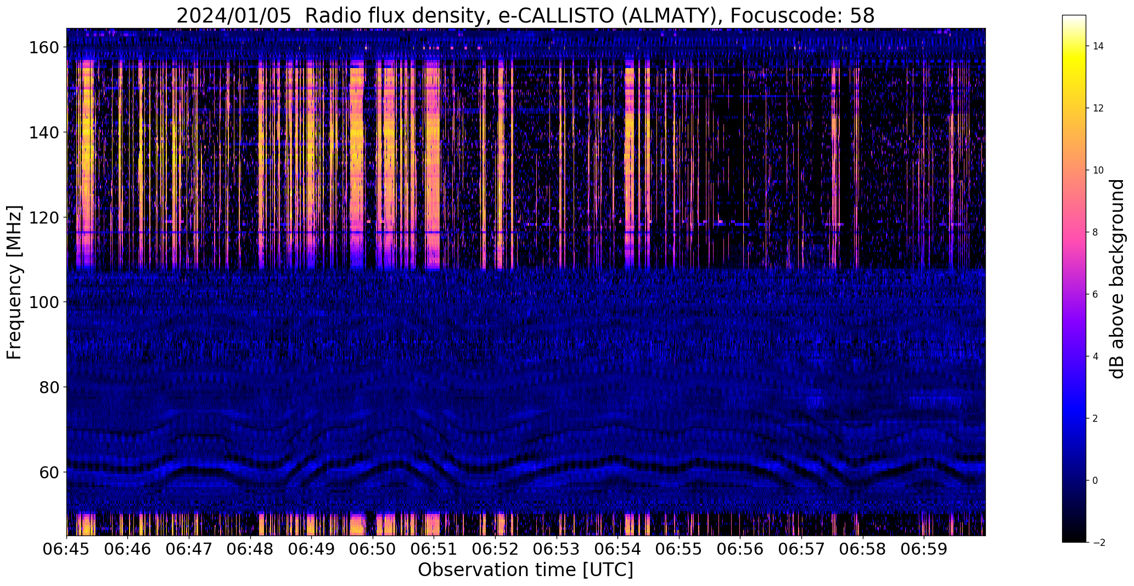Click the plot title showing 2024/01/05 e-CALLISTO
Image resolution: width=1134 pixels, height=586 pixels.
(x=525, y=16)
